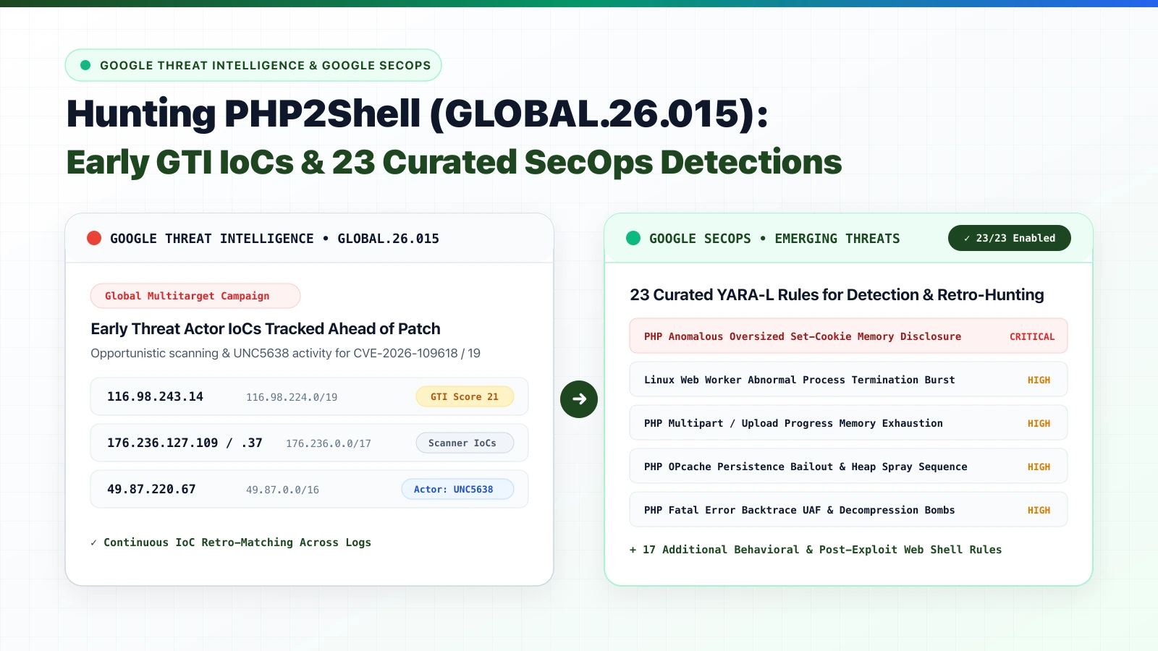Viewport: 1158px width, 651px height.
Task: Click the Actor: UNC5638 badge
Action: [457, 489]
